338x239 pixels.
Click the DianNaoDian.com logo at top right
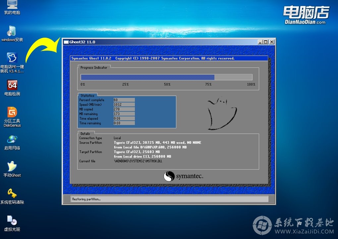pyautogui.click(x=306, y=16)
